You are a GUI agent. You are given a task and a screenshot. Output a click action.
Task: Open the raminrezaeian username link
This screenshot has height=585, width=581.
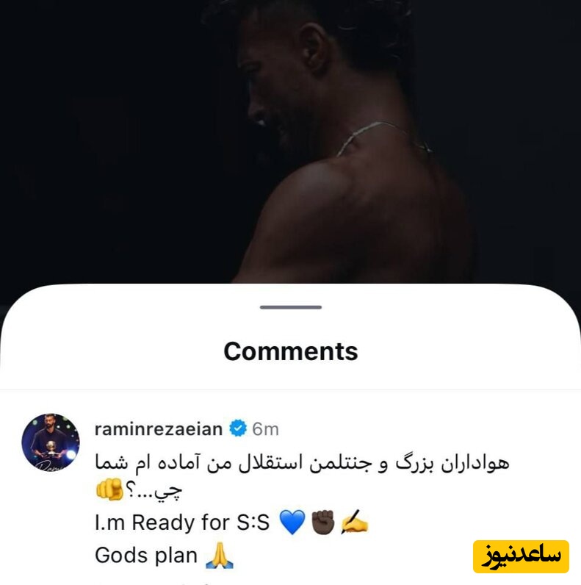(x=159, y=429)
